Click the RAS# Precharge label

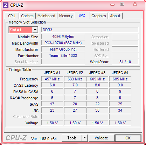click(24, 98)
